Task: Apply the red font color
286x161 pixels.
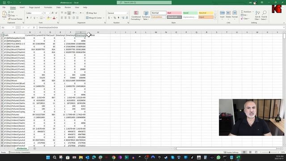Action: point(54,18)
